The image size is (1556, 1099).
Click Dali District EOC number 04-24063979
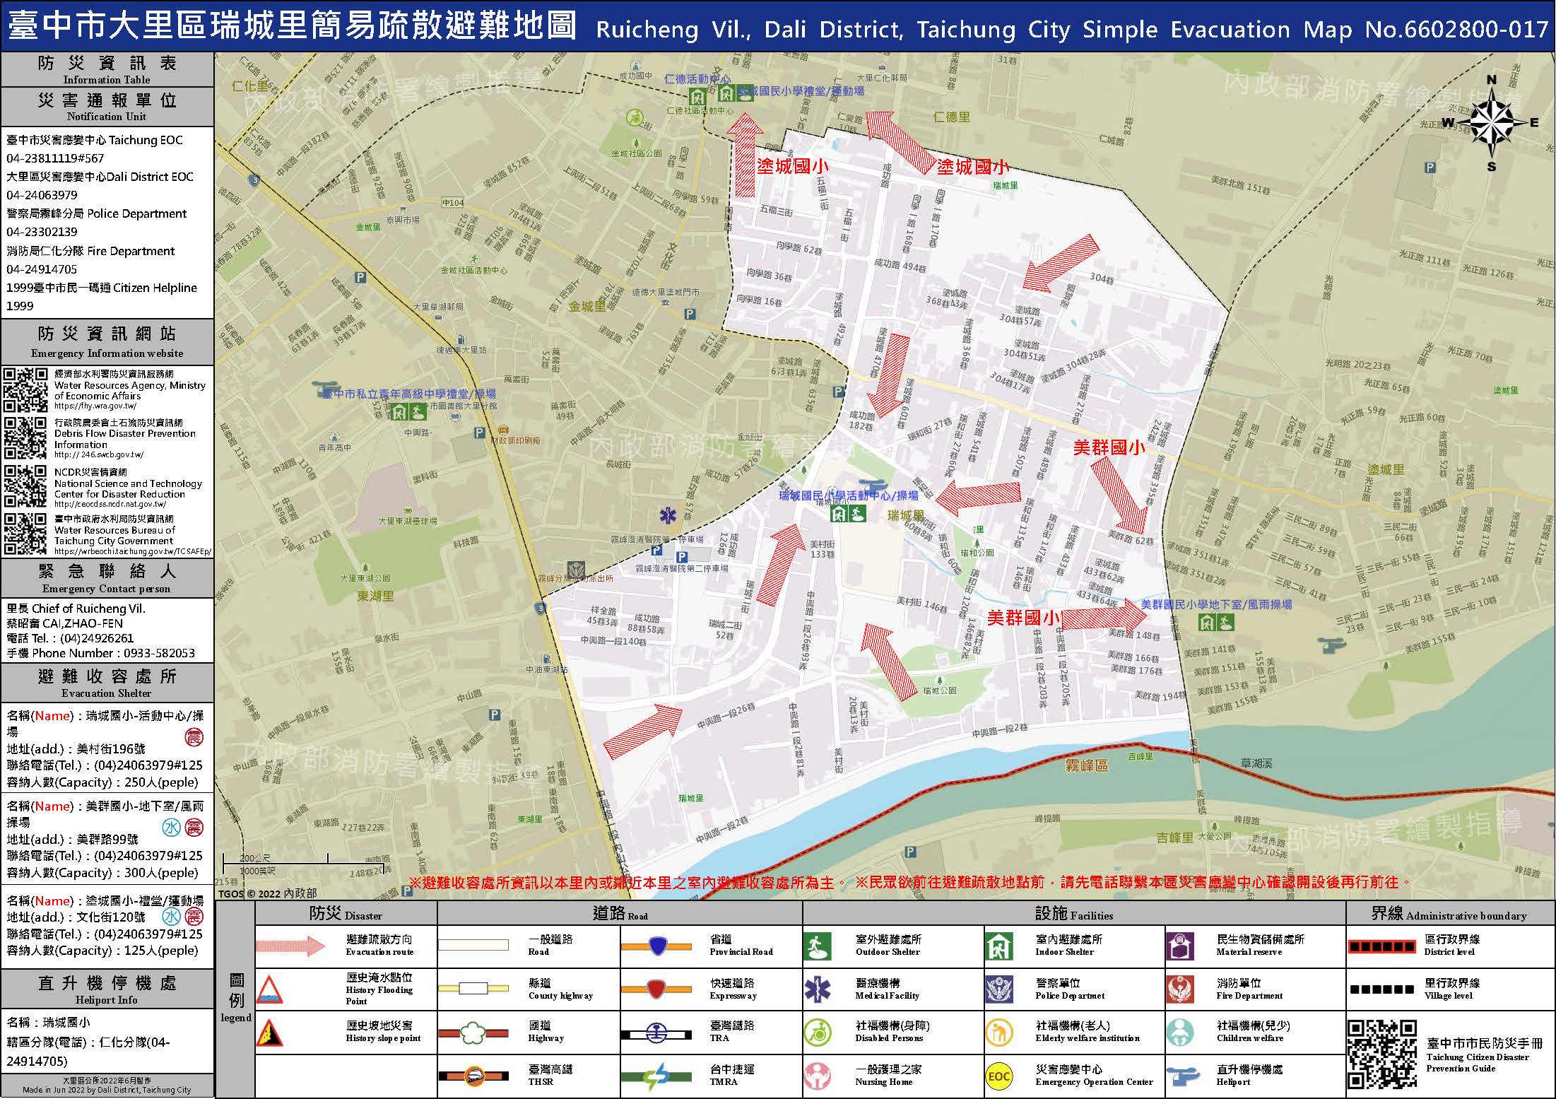pos(42,195)
